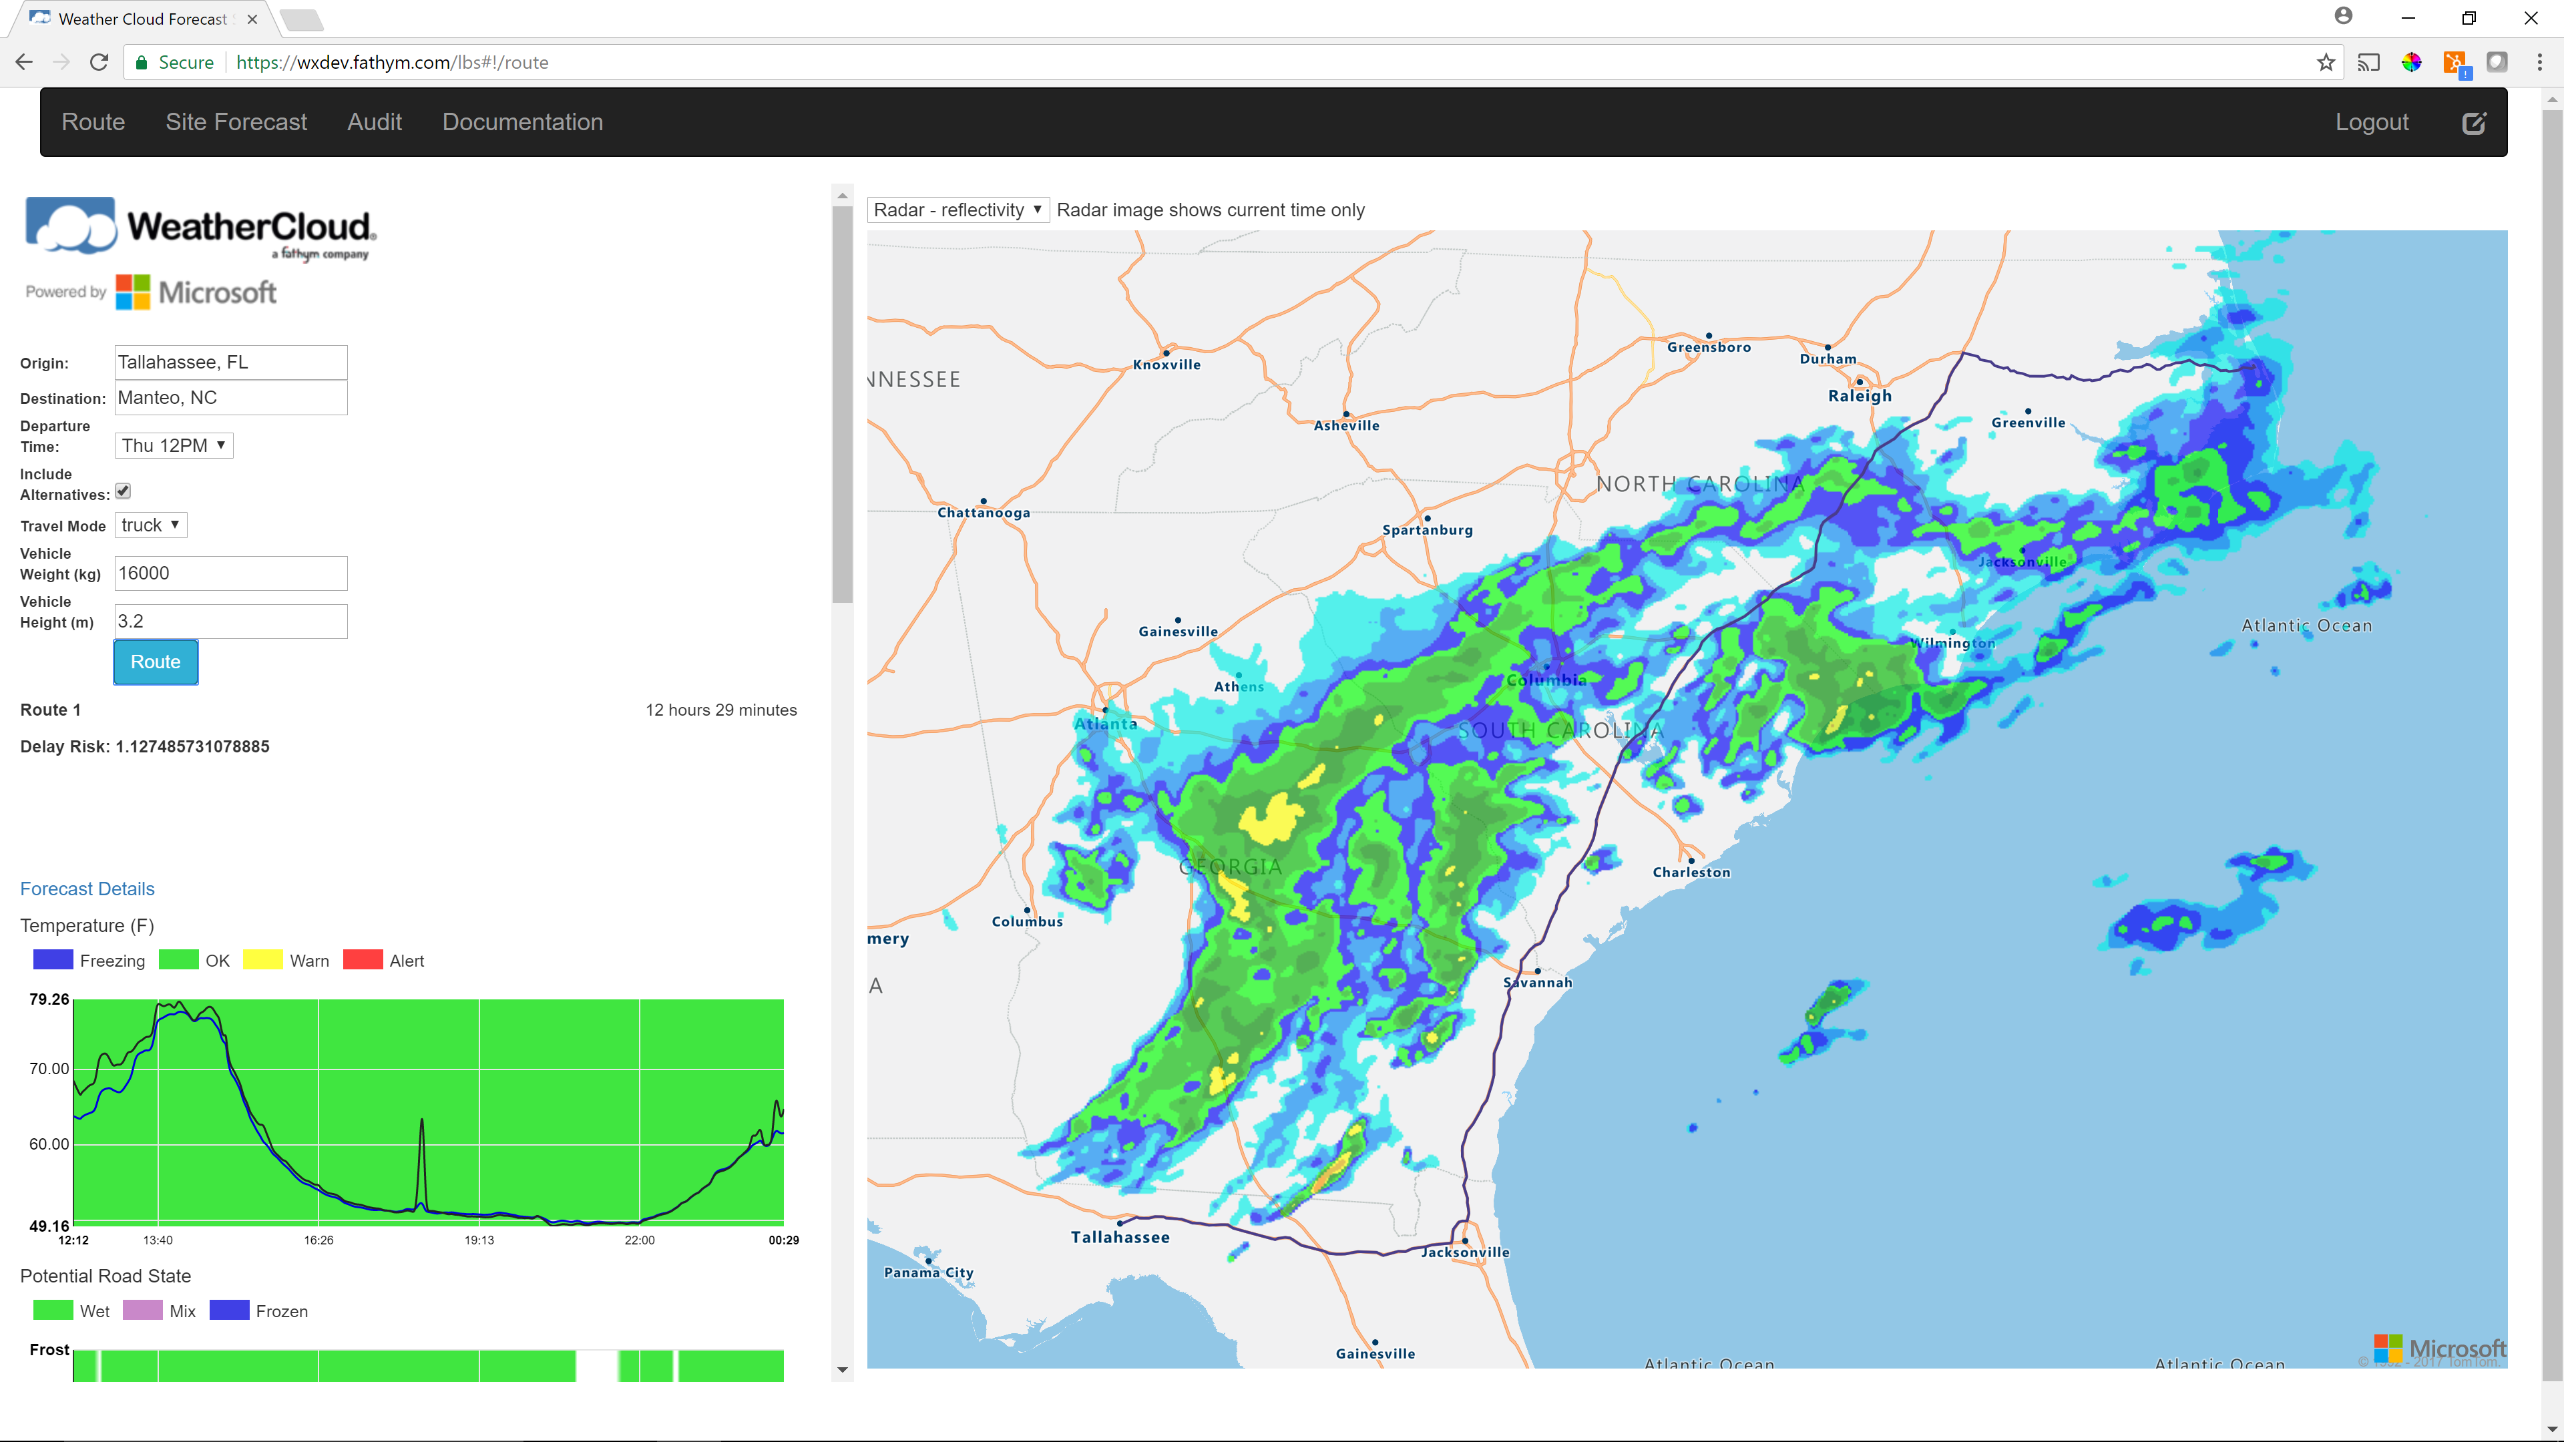Screen dimensions: 2564x1442
Task: Open Travel Mode truck dropdown
Action: [x=150, y=525]
